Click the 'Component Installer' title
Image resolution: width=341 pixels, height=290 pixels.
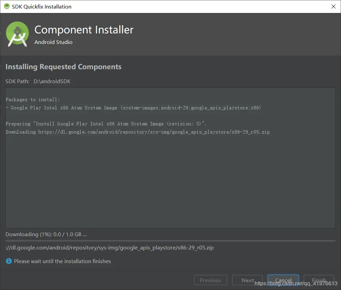coord(84,30)
